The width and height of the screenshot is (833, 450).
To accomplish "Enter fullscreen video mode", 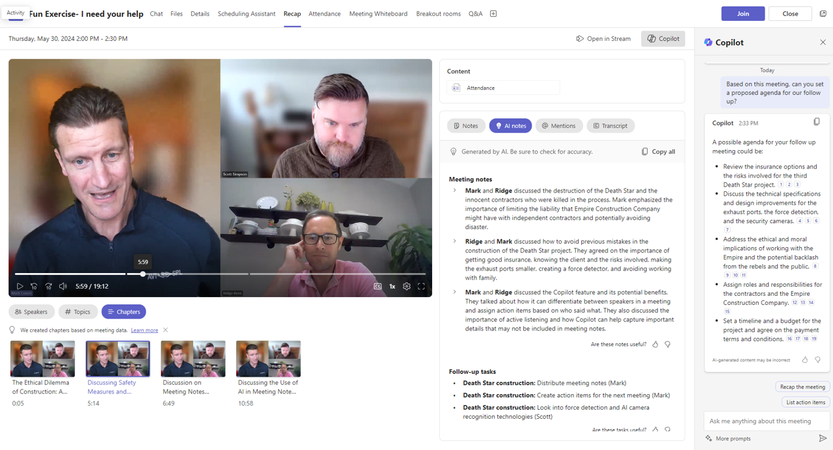I will pyautogui.click(x=421, y=286).
